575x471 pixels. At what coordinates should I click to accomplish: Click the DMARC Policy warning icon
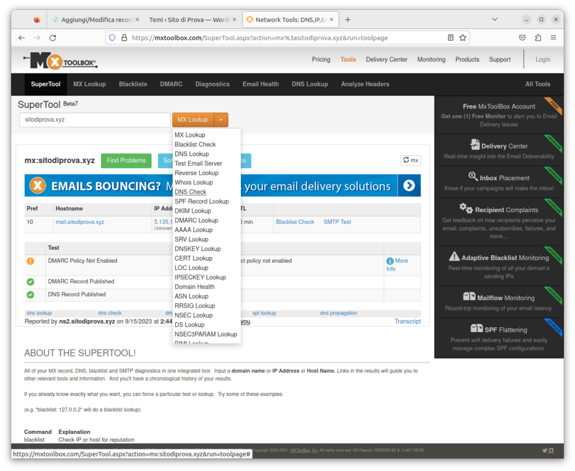click(30, 261)
